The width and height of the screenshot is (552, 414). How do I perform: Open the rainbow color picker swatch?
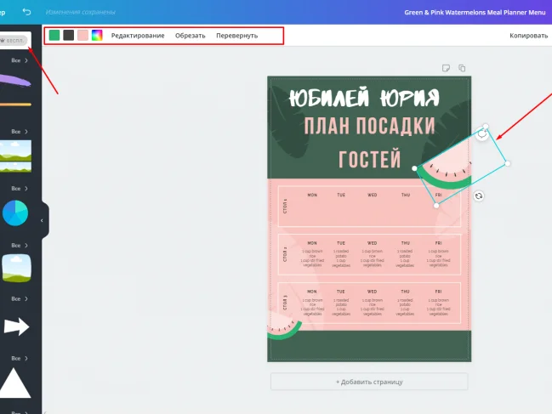point(97,36)
